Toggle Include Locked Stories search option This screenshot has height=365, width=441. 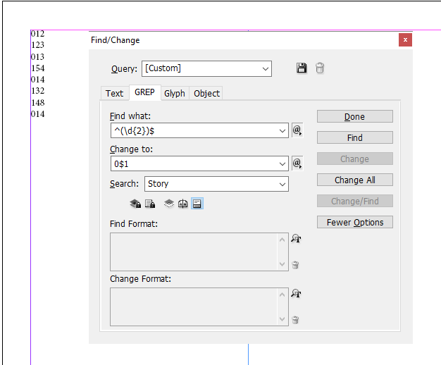(x=149, y=204)
